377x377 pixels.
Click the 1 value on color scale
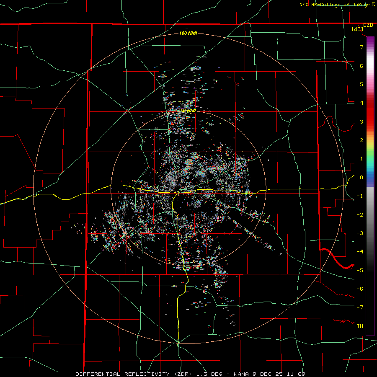[x=362, y=159]
